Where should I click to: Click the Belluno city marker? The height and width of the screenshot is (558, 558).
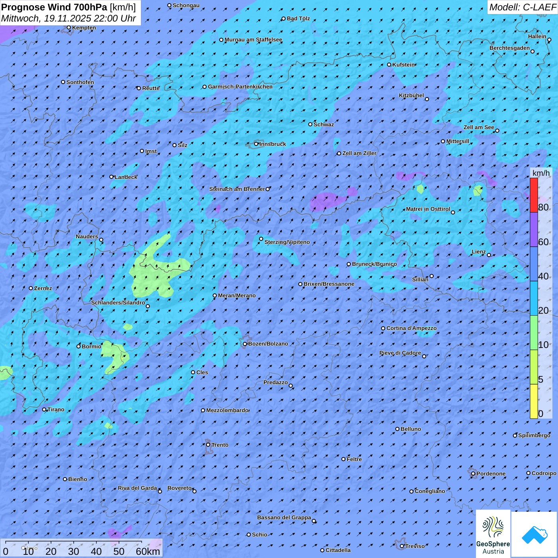pos(397,429)
